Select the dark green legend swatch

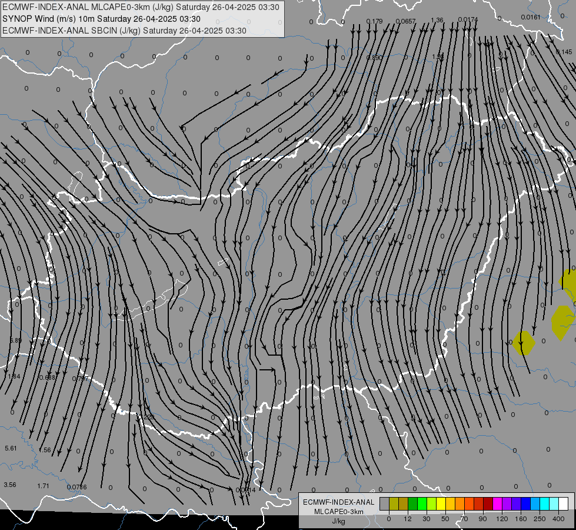coord(413,503)
